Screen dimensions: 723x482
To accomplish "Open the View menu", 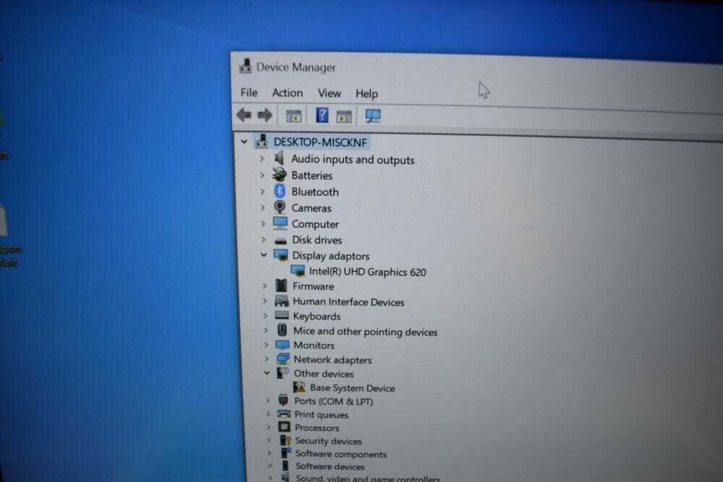I will [329, 93].
